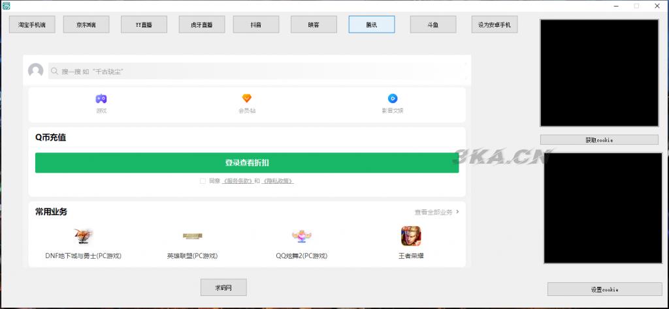Screen dimensions: 669x309
Task: Click the search magnifier icon
Action: (x=55, y=71)
